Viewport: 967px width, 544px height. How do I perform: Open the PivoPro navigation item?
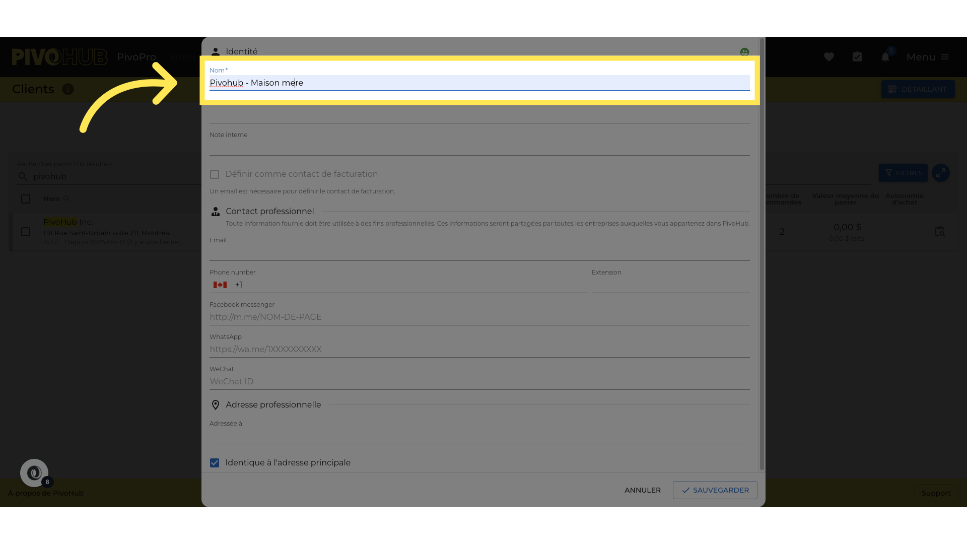136,57
